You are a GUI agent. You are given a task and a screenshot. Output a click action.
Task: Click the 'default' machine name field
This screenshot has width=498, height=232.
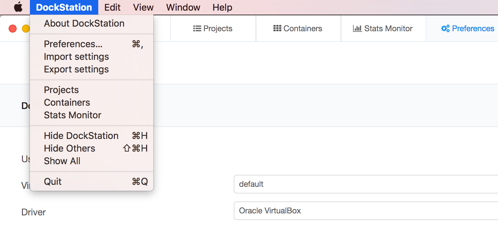point(366,184)
